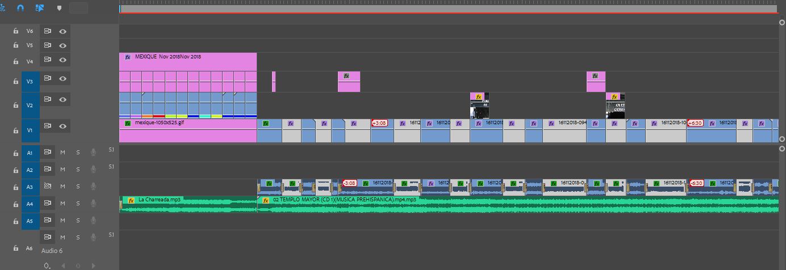Toggle sync lock for track A5
786x270 pixels.
[x=48, y=220]
